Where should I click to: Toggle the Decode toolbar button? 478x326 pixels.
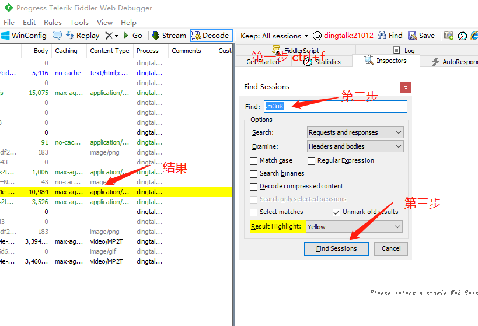(x=211, y=36)
